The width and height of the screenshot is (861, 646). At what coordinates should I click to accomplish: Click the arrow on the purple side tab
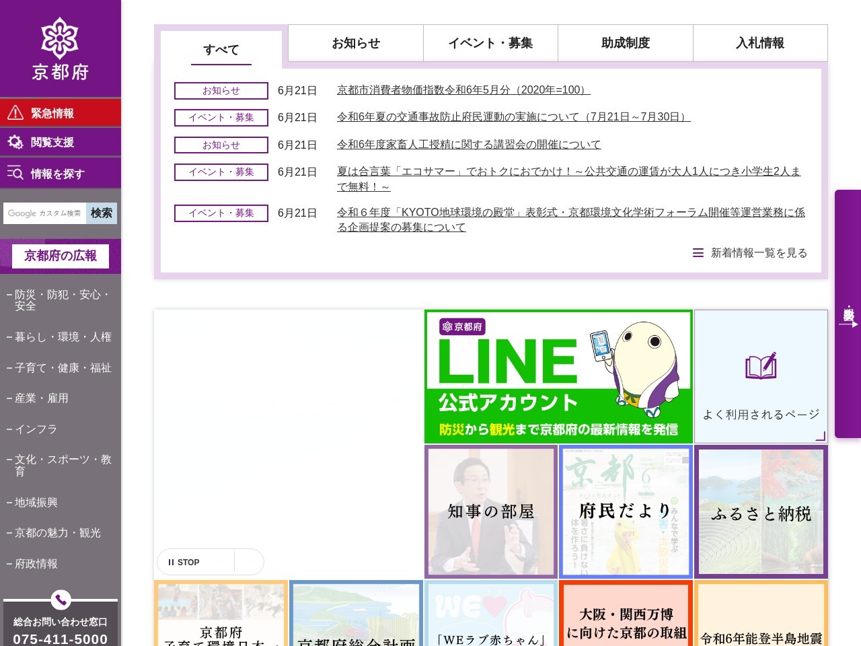tap(848, 324)
